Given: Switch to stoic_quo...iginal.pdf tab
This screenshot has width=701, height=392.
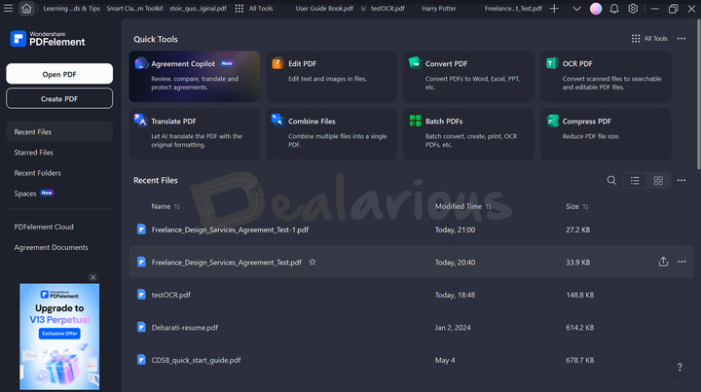Looking at the screenshot, I should pyautogui.click(x=198, y=9).
